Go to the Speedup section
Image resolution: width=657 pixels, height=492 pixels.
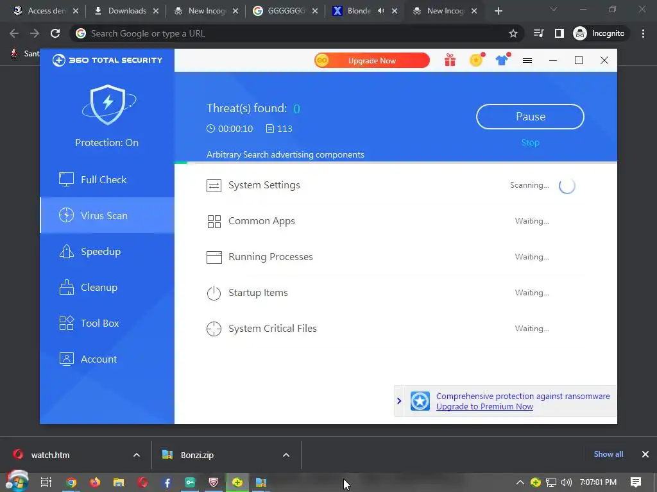click(107, 251)
